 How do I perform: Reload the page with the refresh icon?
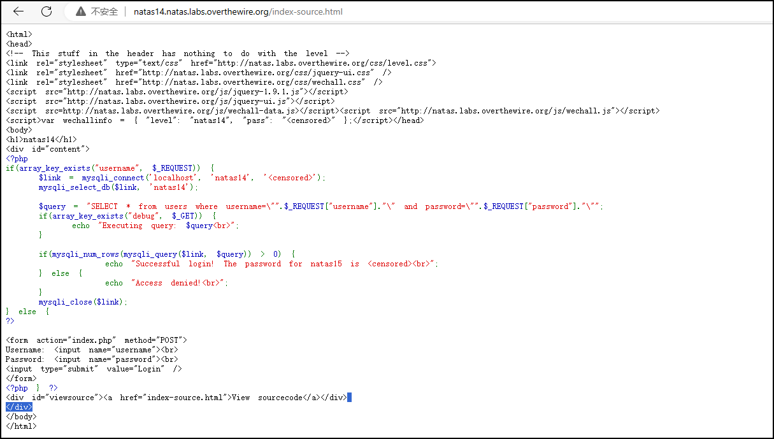click(47, 11)
